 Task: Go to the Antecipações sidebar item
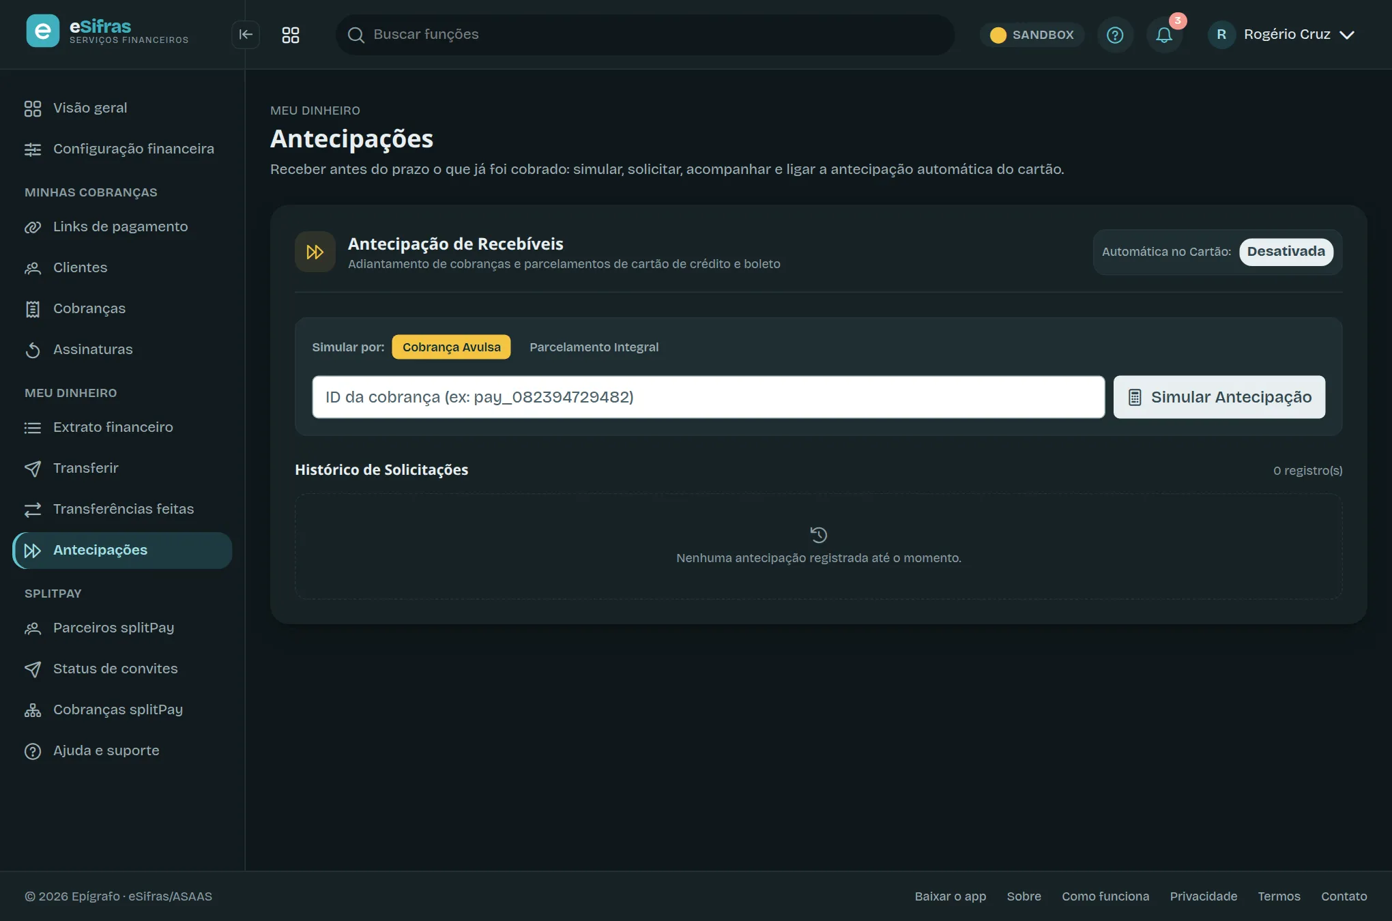coord(122,551)
